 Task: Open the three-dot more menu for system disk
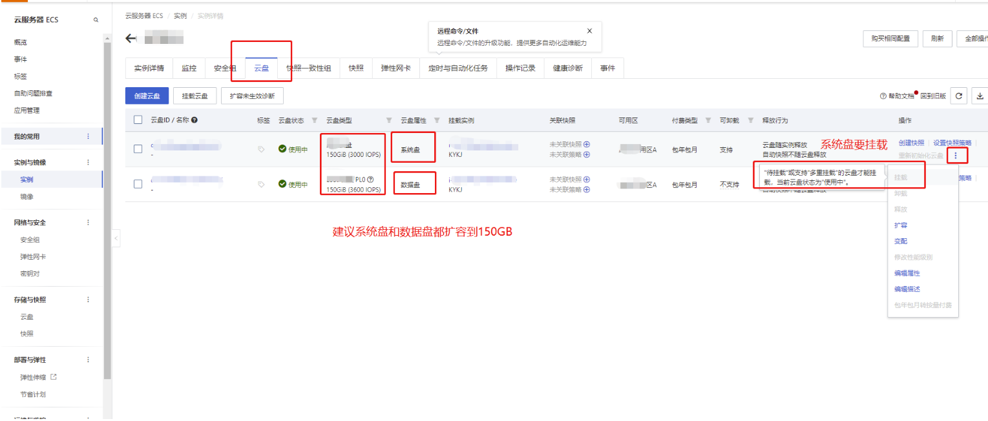(x=956, y=156)
